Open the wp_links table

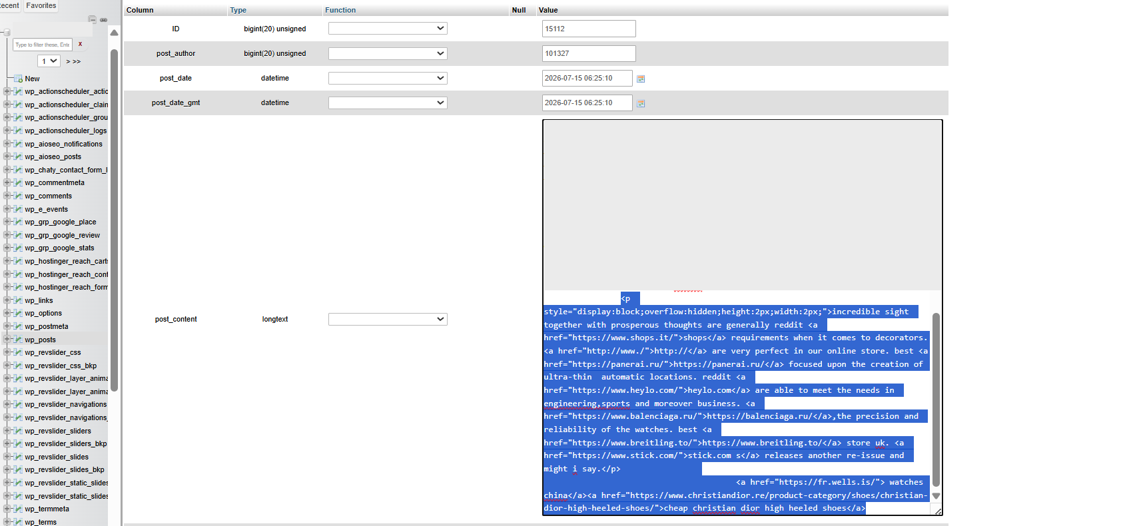click(x=39, y=300)
